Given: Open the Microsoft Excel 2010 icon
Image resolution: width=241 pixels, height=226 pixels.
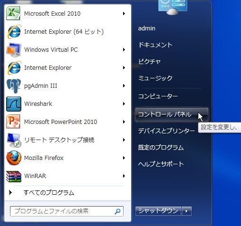Looking at the screenshot, I should click(13, 13).
